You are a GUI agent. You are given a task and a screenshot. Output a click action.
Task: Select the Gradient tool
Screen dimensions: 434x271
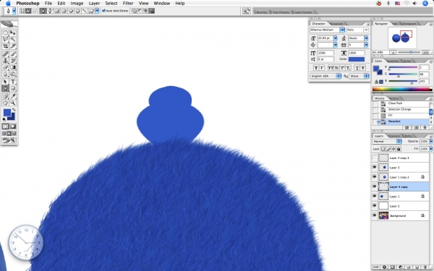(x=13, y=67)
